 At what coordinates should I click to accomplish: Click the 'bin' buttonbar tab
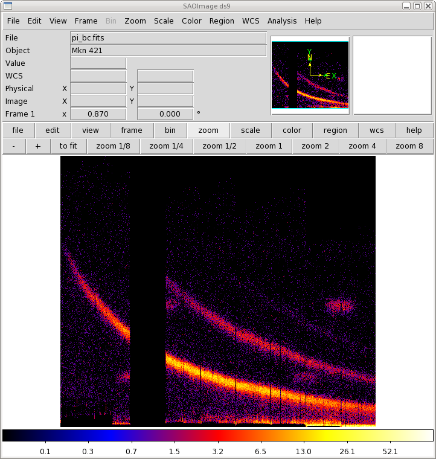click(x=170, y=130)
